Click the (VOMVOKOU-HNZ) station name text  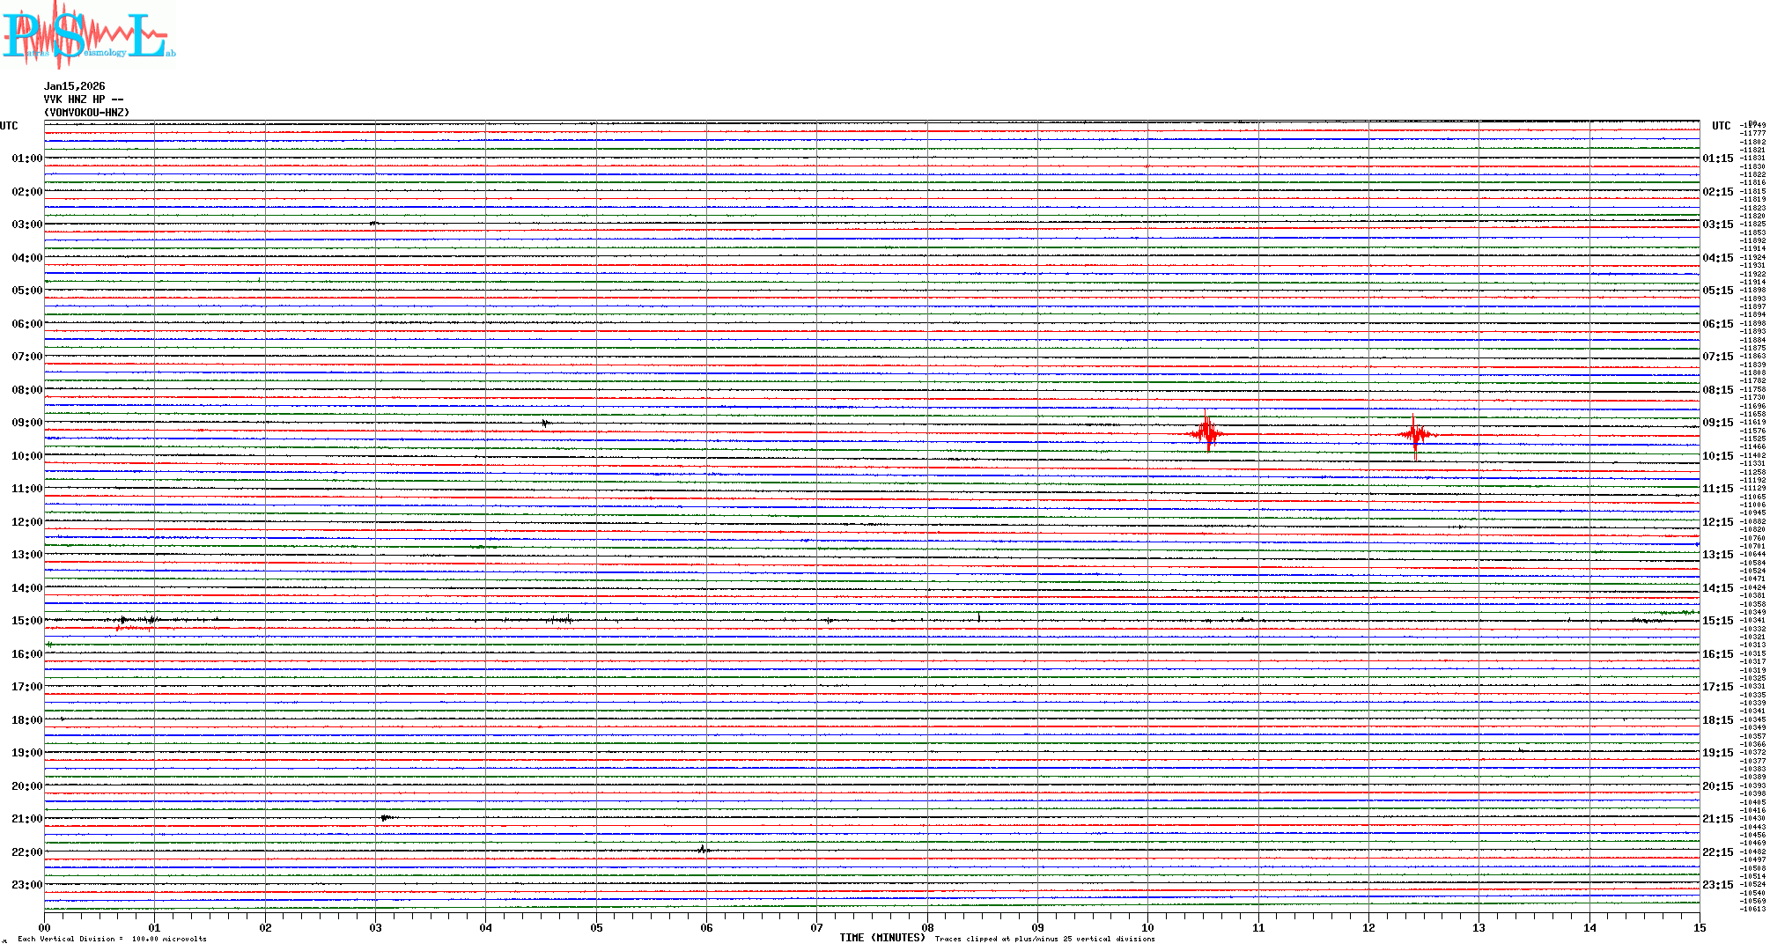pos(86,113)
